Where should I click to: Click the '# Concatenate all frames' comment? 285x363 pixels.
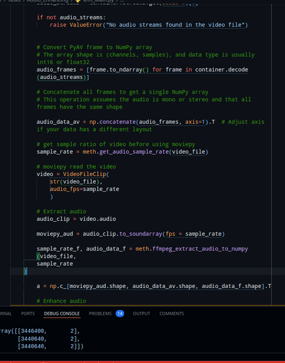pos(122,92)
